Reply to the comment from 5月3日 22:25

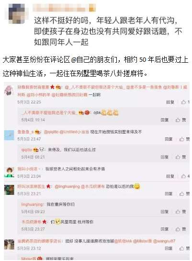click(x=170, y=102)
